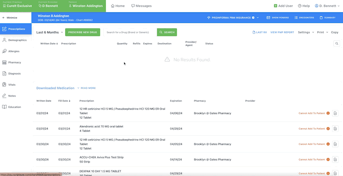The image size is (343, 176).
Task: Minimize the left sidebar
Action: click(10, 18)
